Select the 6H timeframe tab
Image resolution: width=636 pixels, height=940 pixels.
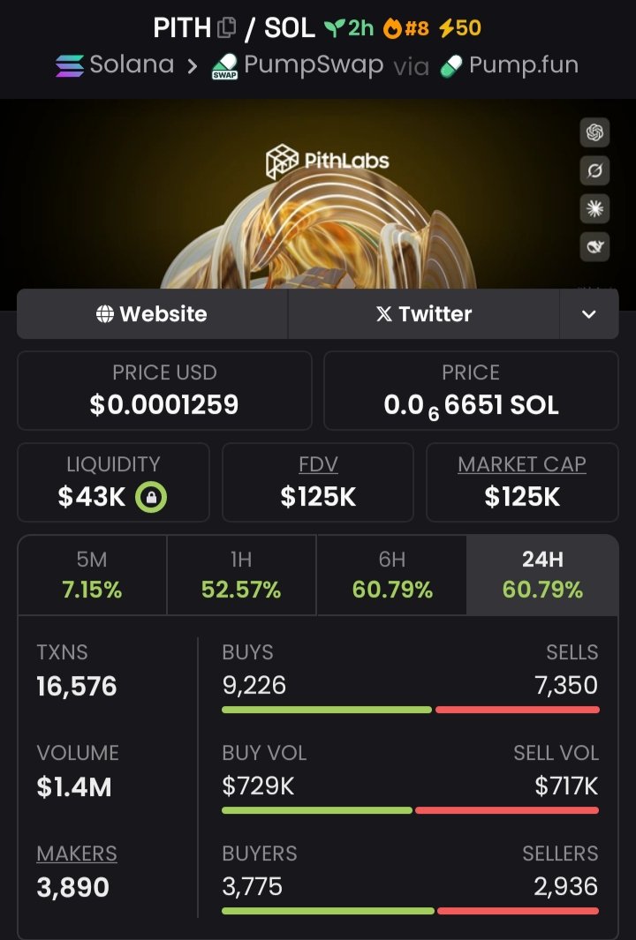pos(392,575)
